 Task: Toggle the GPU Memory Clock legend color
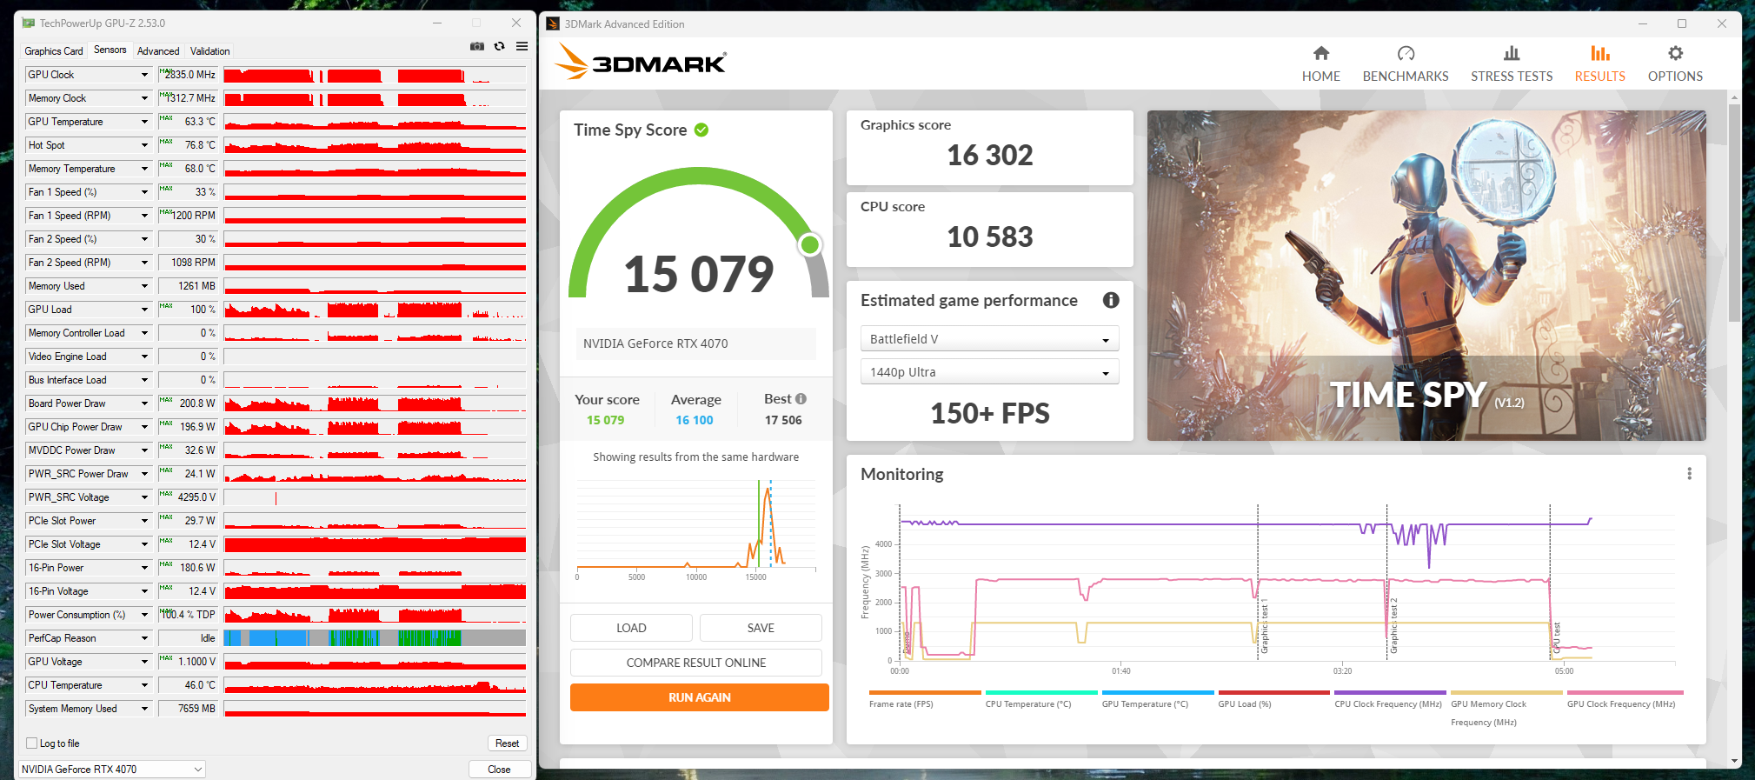click(x=1506, y=693)
